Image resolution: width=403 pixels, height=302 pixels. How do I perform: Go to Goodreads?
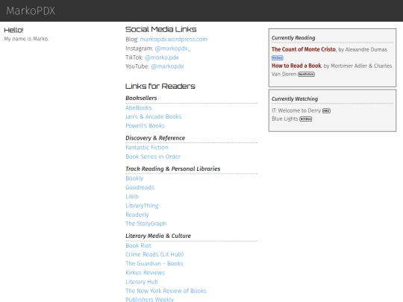140,187
